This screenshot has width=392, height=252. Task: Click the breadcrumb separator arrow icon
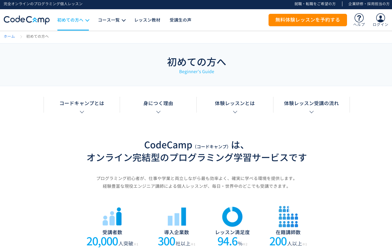click(x=21, y=37)
